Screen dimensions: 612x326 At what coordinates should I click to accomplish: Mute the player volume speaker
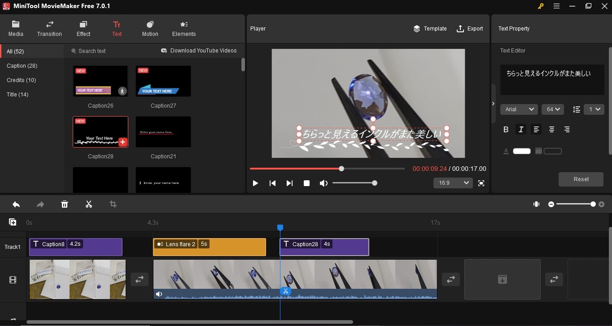pyautogui.click(x=323, y=183)
